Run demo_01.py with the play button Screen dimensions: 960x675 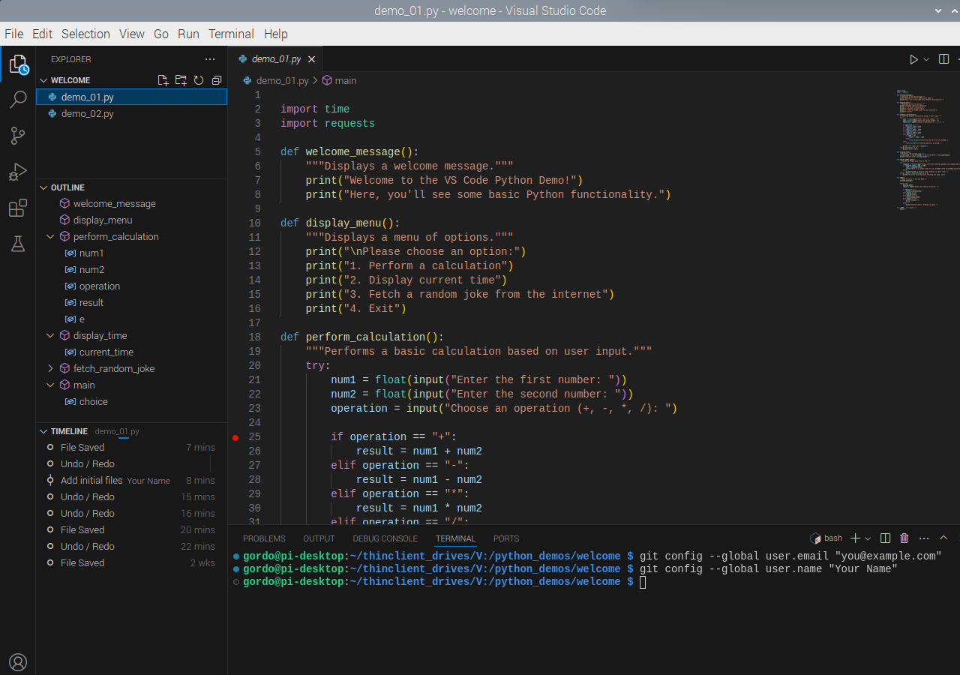[x=913, y=58]
